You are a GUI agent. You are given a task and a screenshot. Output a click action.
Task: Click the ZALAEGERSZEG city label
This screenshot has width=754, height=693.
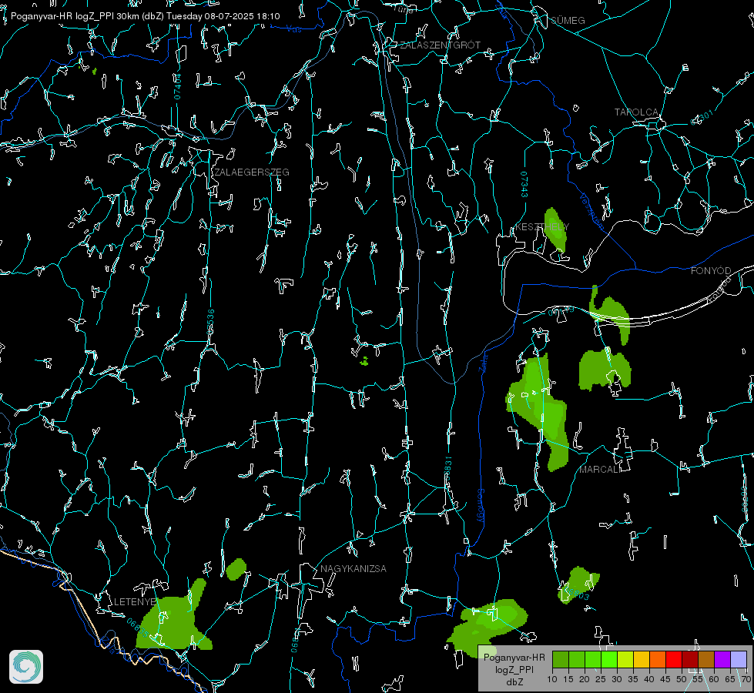(252, 172)
